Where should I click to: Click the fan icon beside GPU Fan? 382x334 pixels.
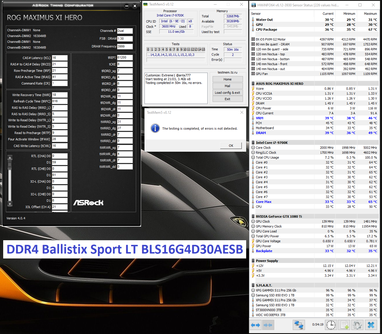[x=253, y=74]
